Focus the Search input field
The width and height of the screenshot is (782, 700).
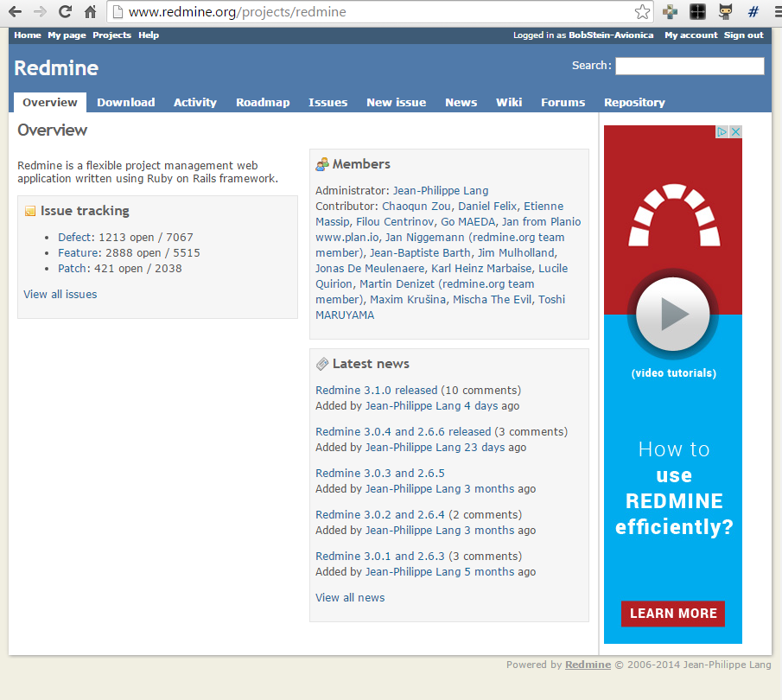click(690, 66)
